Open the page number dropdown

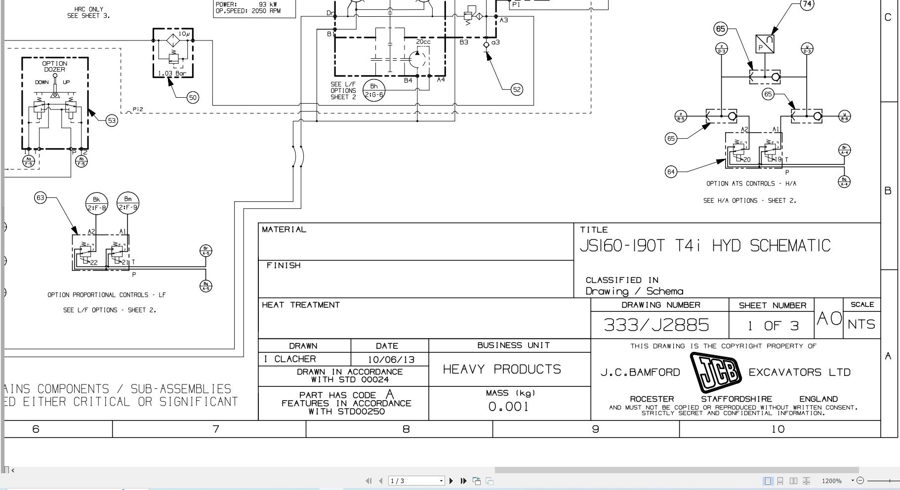coord(441,481)
